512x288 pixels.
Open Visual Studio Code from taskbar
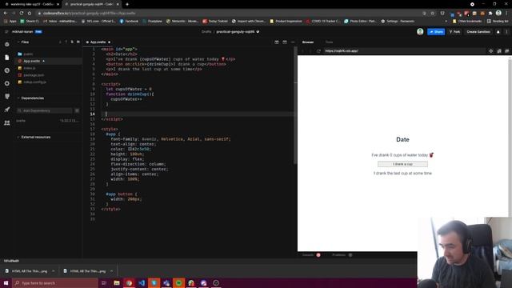(x=142, y=282)
